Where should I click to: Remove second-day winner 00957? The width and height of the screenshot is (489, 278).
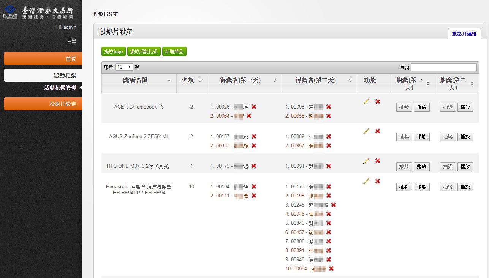tap(329, 145)
